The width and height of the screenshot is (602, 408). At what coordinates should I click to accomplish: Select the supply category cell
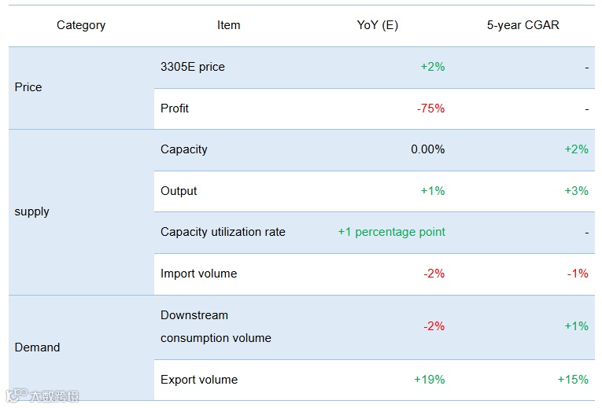pyautogui.click(x=32, y=211)
